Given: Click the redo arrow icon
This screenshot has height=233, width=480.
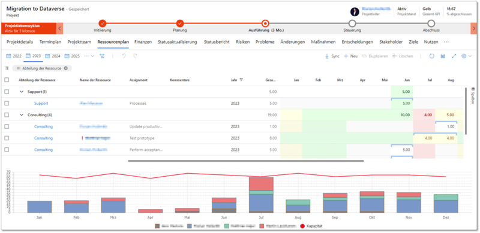Looking at the screenshot, I should (135, 56).
